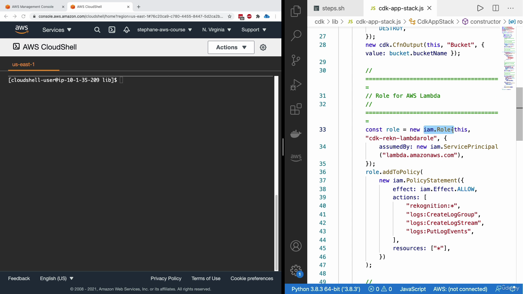Screen dimensions: 523x294
Task: Open the AWS Toolkit sidebar panel
Action: pos(296,158)
